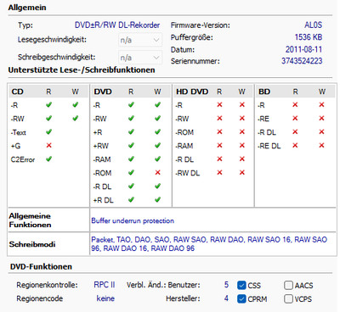
Task: Open the Lesegeschwindigkeit dropdown
Action: coord(140,40)
